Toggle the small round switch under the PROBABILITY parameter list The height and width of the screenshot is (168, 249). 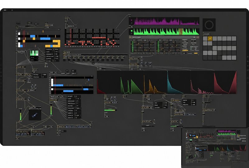(x=46, y=65)
